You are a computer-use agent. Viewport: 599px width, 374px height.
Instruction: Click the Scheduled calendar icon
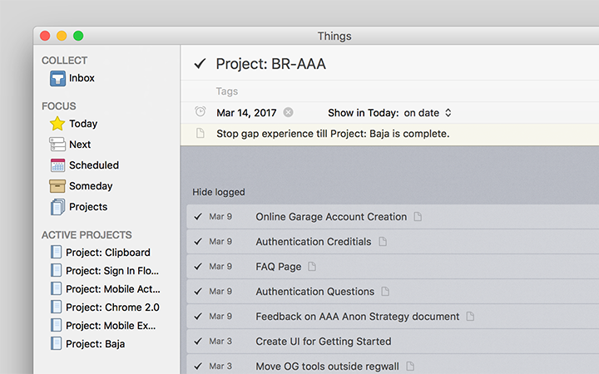[57, 165]
